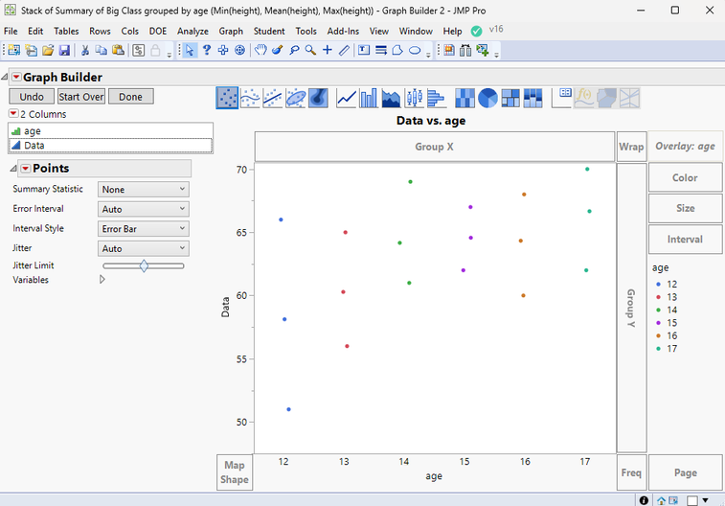Open the Graph Builder red triangle menu
725x506 pixels.
pyautogui.click(x=16, y=77)
